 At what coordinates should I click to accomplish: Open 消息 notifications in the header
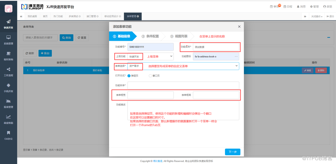[301, 6]
